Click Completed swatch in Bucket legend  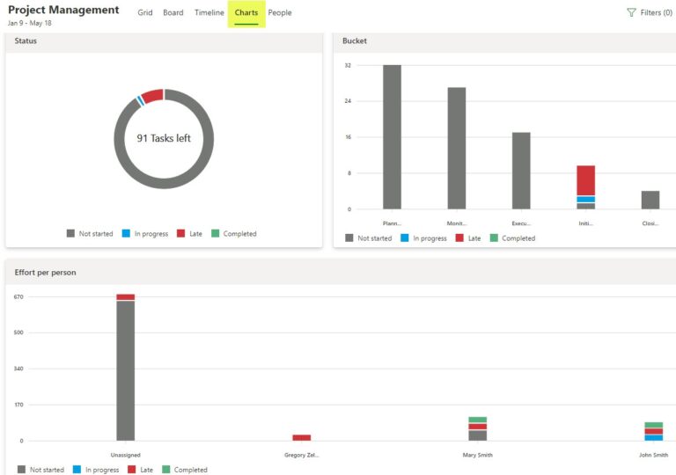click(x=494, y=237)
